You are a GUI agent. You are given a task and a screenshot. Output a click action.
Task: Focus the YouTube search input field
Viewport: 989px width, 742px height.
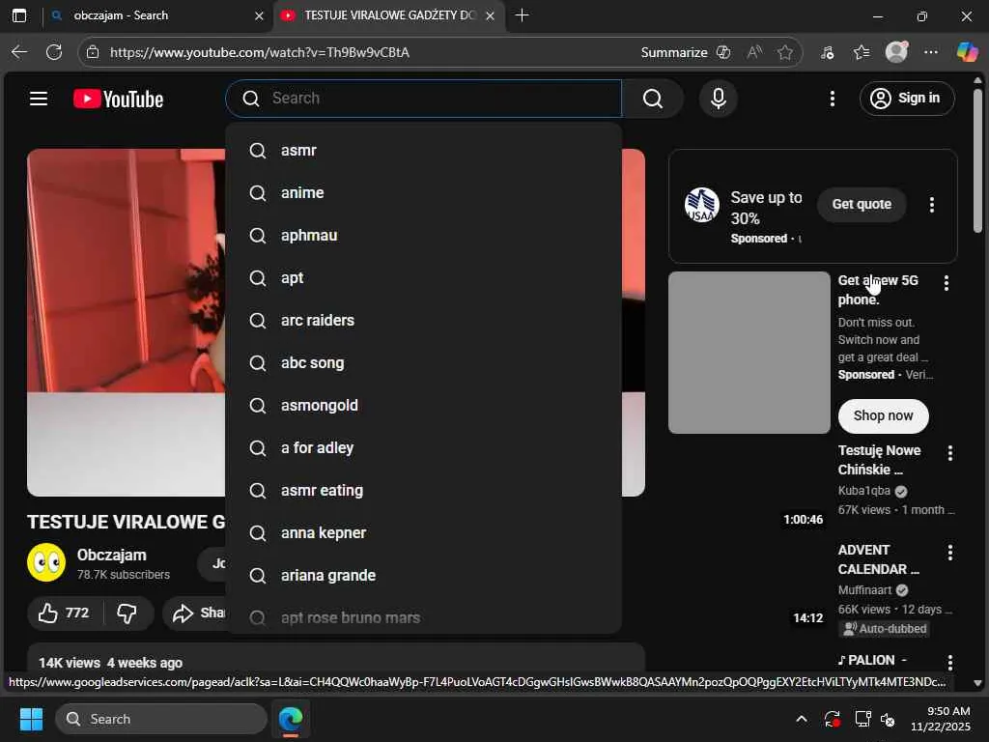tap(424, 99)
